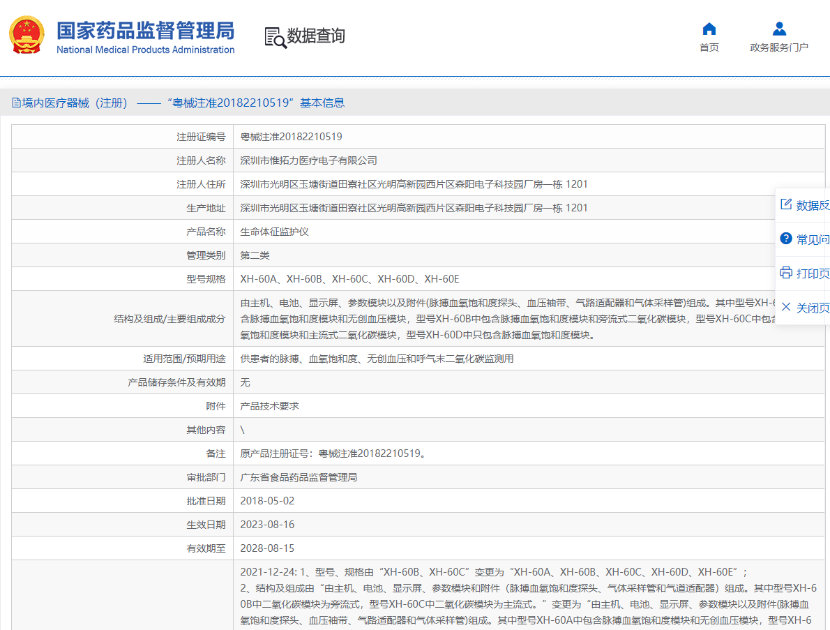Click the X icon for 关闭页
The width and height of the screenshot is (830, 630).
[x=786, y=307]
